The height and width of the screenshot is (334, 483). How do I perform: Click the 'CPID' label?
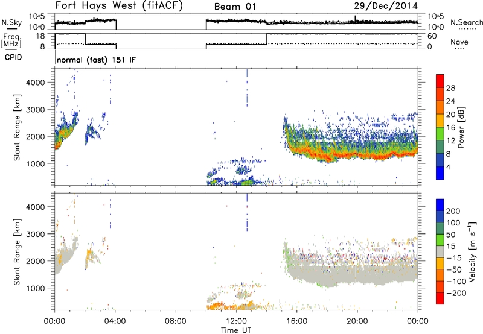coord(13,57)
